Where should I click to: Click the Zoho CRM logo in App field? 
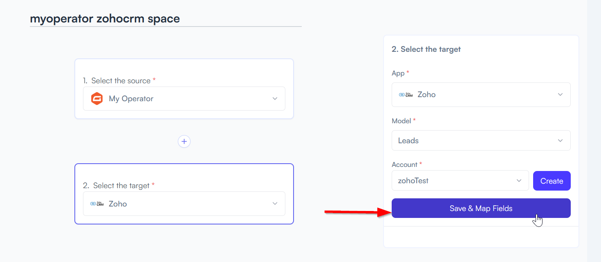(x=406, y=95)
